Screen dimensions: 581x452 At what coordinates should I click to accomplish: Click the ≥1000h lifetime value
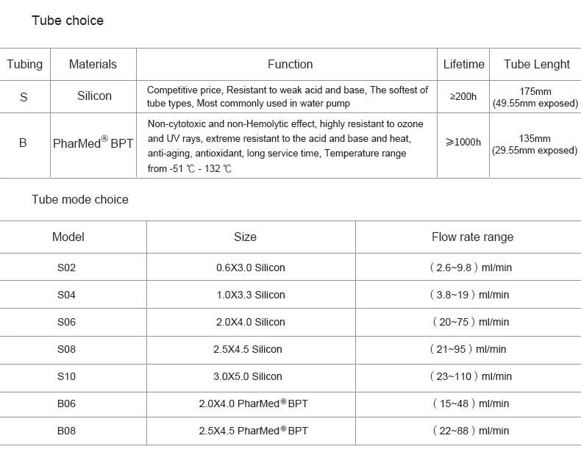click(x=463, y=142)
